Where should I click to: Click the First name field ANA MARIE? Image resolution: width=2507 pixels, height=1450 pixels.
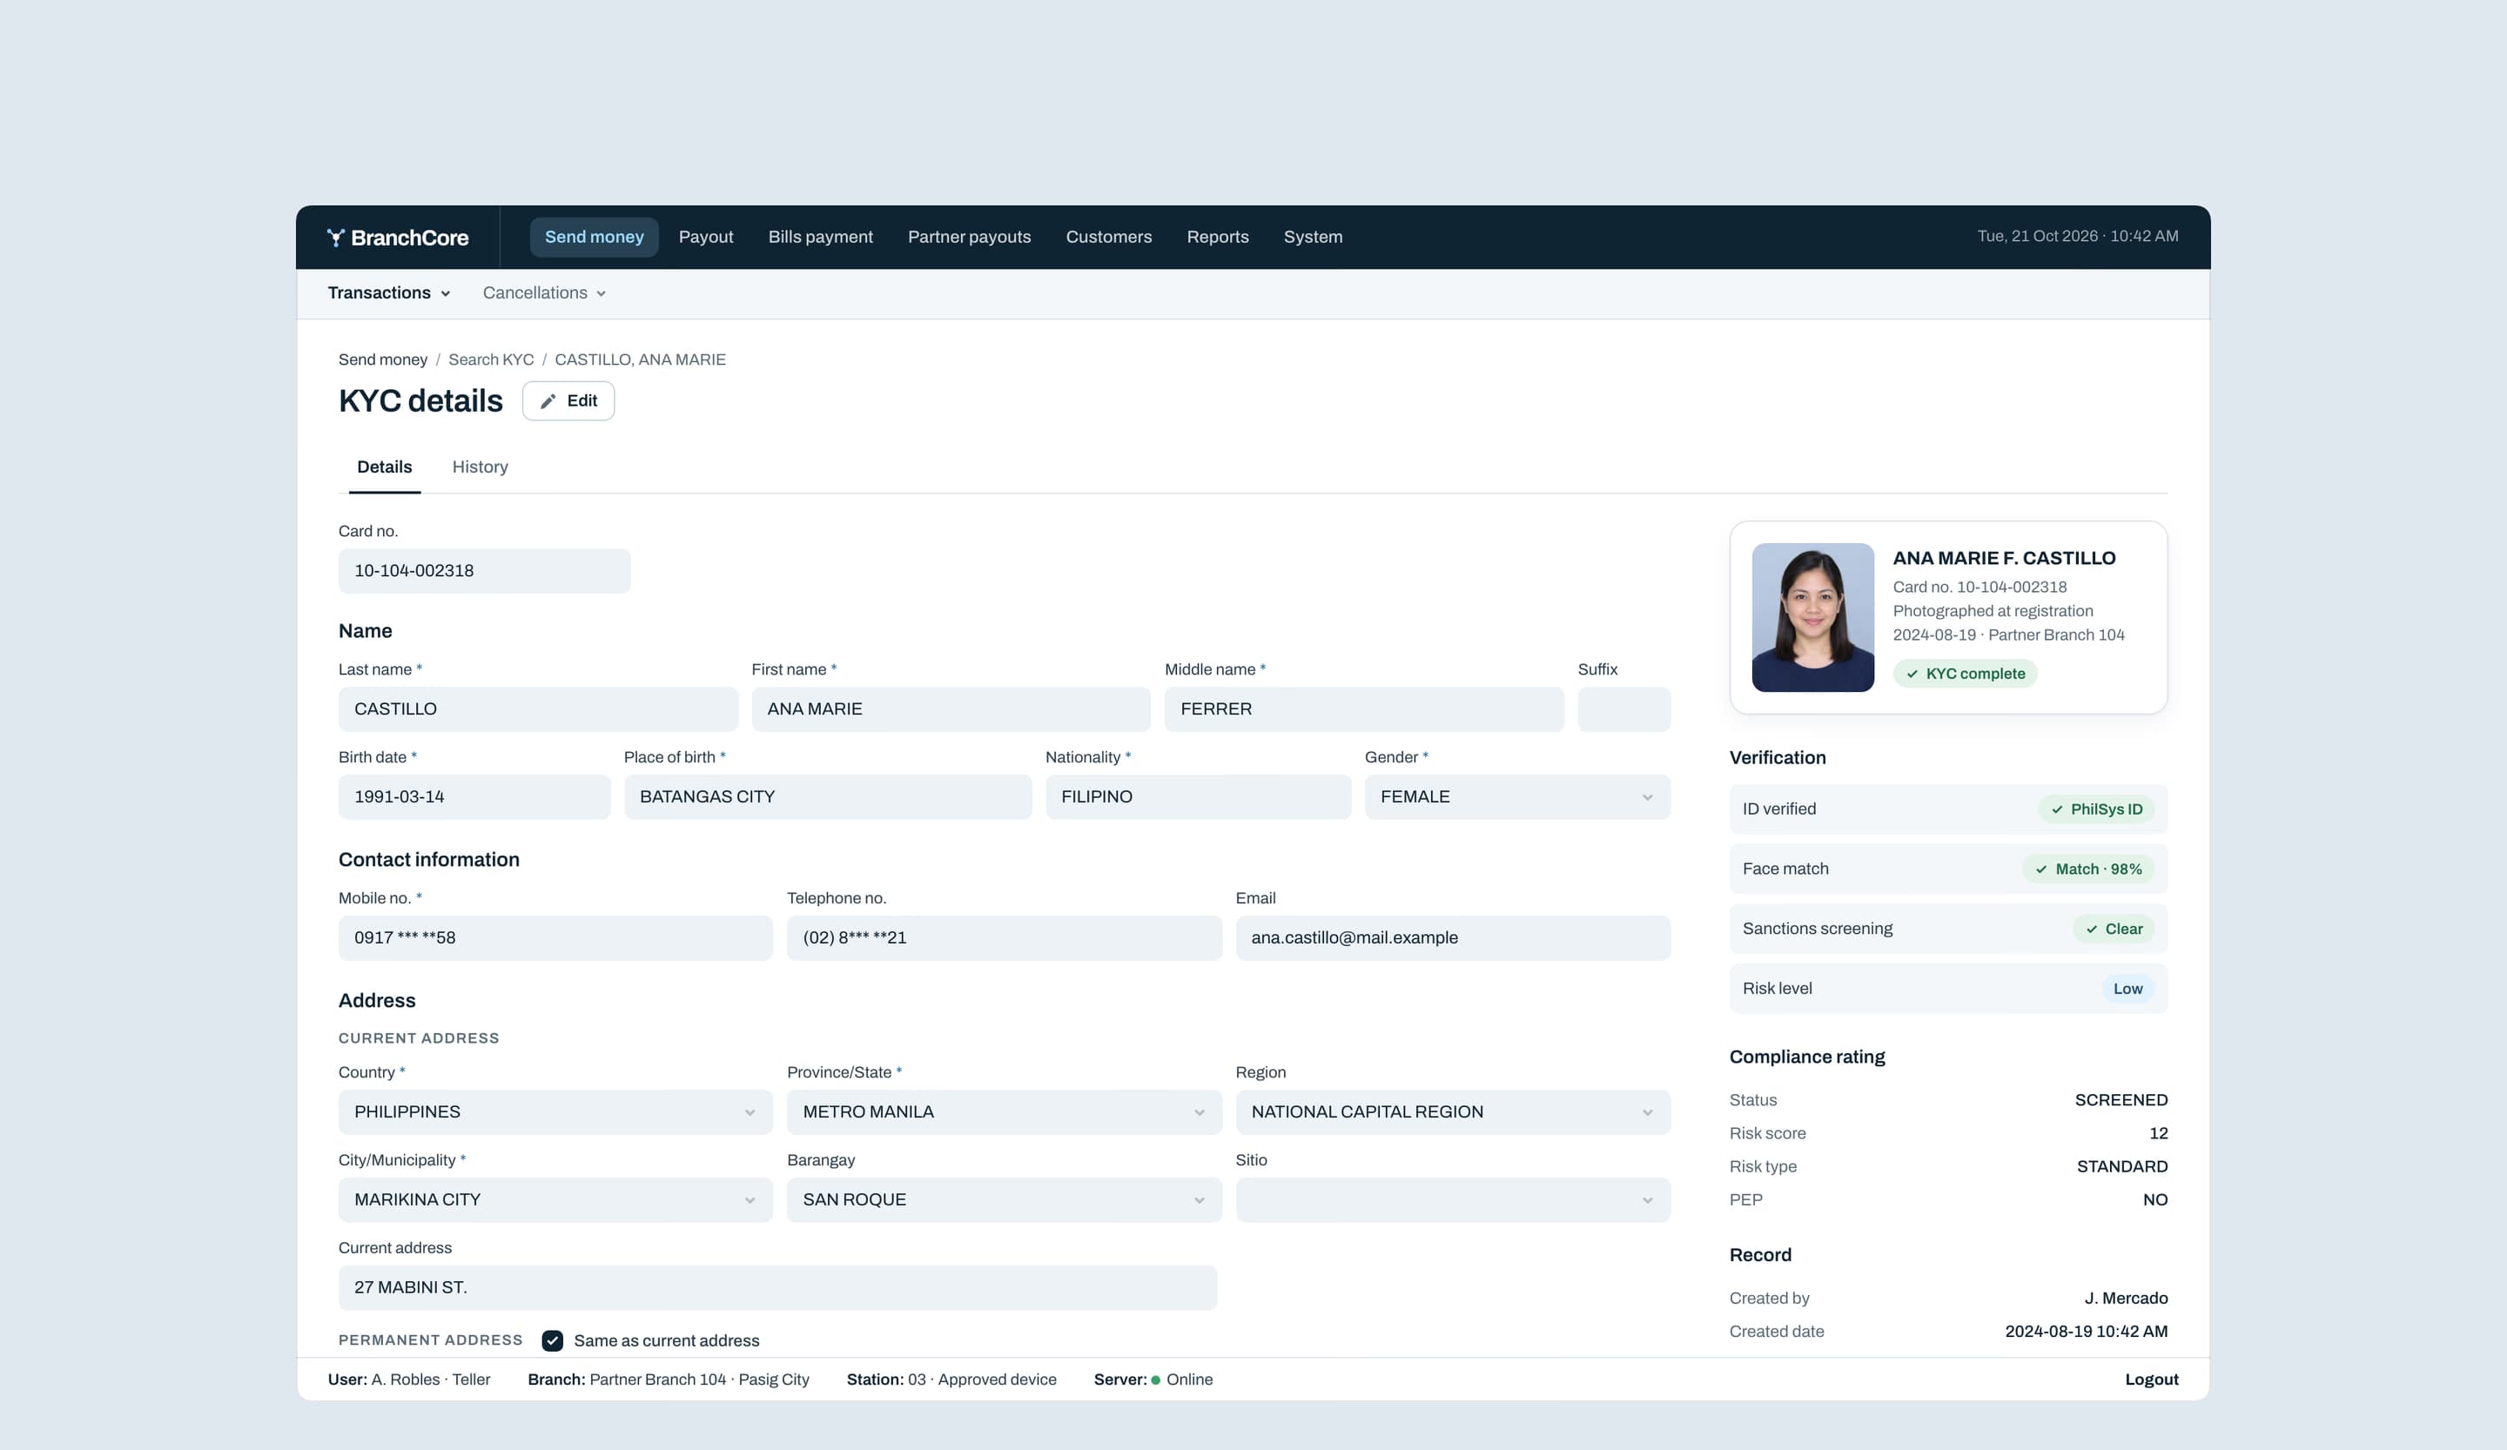951,709
